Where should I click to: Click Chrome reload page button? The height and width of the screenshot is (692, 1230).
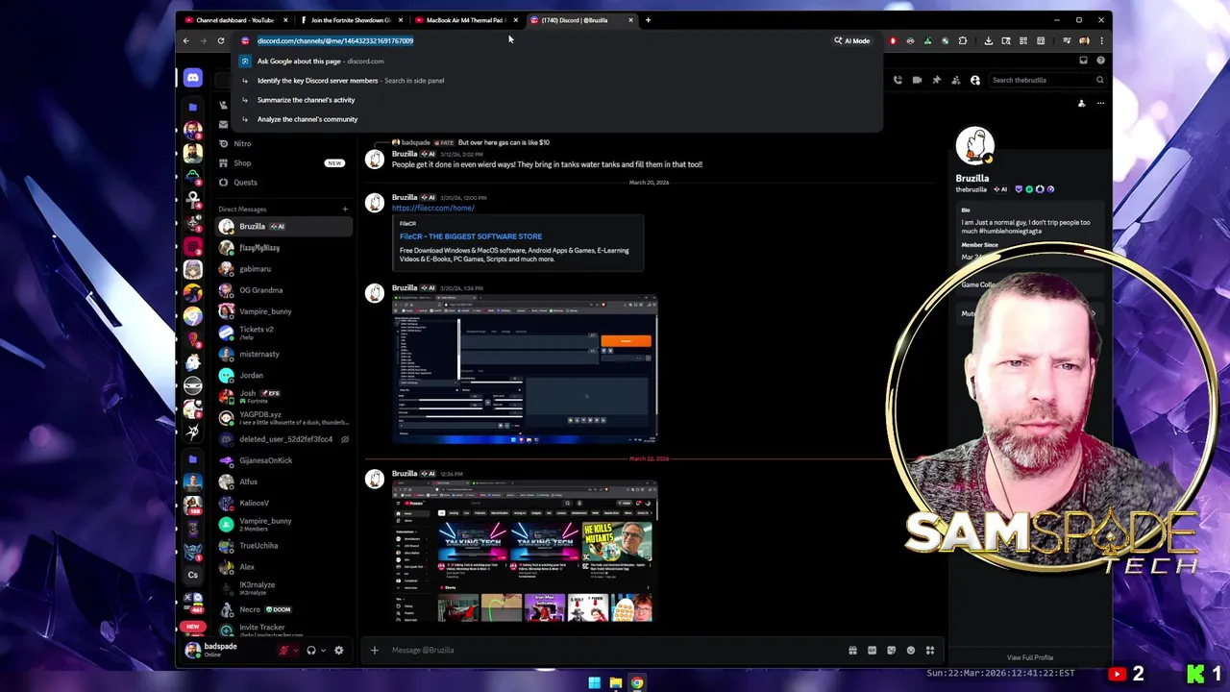tap(220, 40)
